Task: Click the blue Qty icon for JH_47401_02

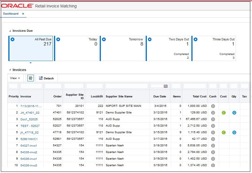Action: pyautogui.click(x=234, y=113)
